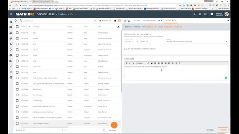Viewport: 239px width, 134px height.
Task: Tick checkbox for User account is locked row
Action: point(17,123)
